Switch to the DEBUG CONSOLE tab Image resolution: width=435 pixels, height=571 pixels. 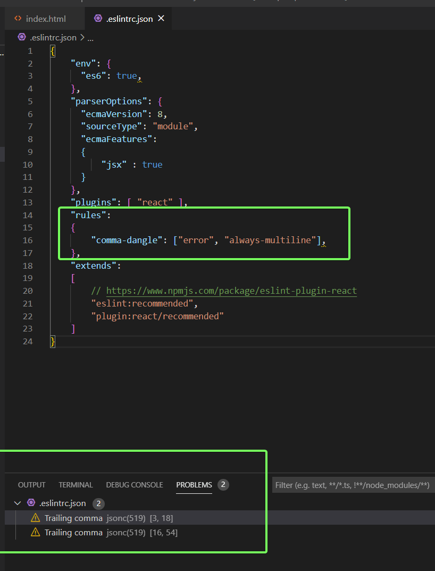[x=134, y=485]
